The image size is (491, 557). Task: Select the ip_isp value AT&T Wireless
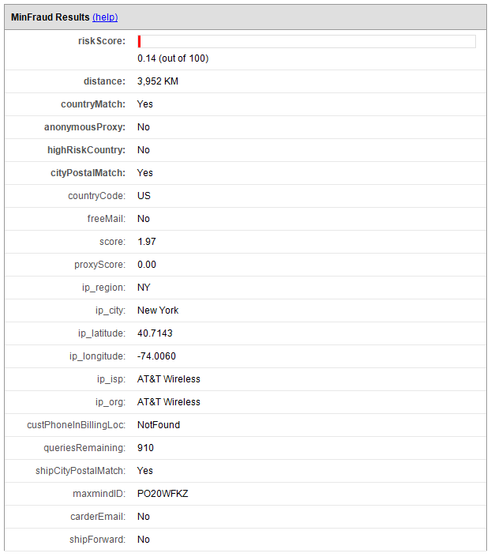pyautogui.click(x=169, y=379)
